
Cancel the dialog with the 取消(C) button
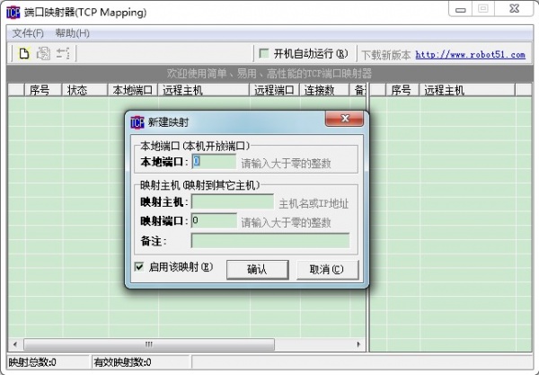click(327, 270)
